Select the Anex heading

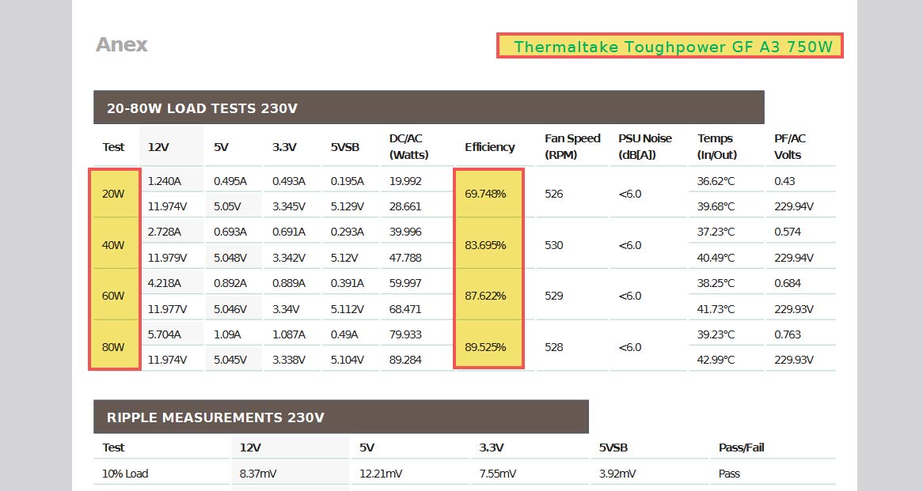coord(121,45)
